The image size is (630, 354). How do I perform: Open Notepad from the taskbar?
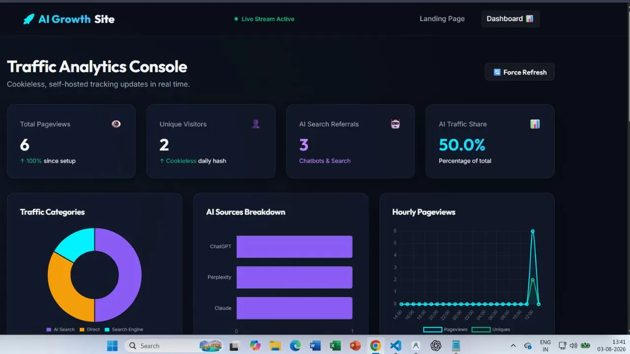[456, 346]
